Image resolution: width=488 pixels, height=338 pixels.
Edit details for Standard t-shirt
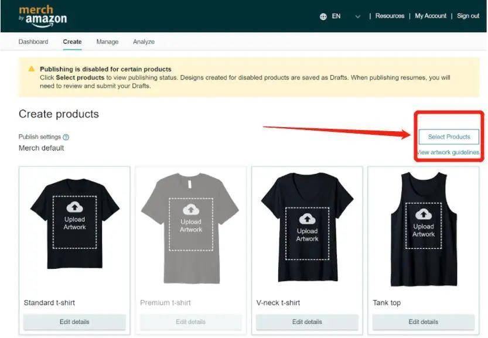tap(74, 322)
